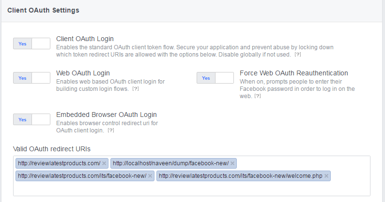
Task: Turn off Embedded Browser OAuth Login
Action: point(31,119)
